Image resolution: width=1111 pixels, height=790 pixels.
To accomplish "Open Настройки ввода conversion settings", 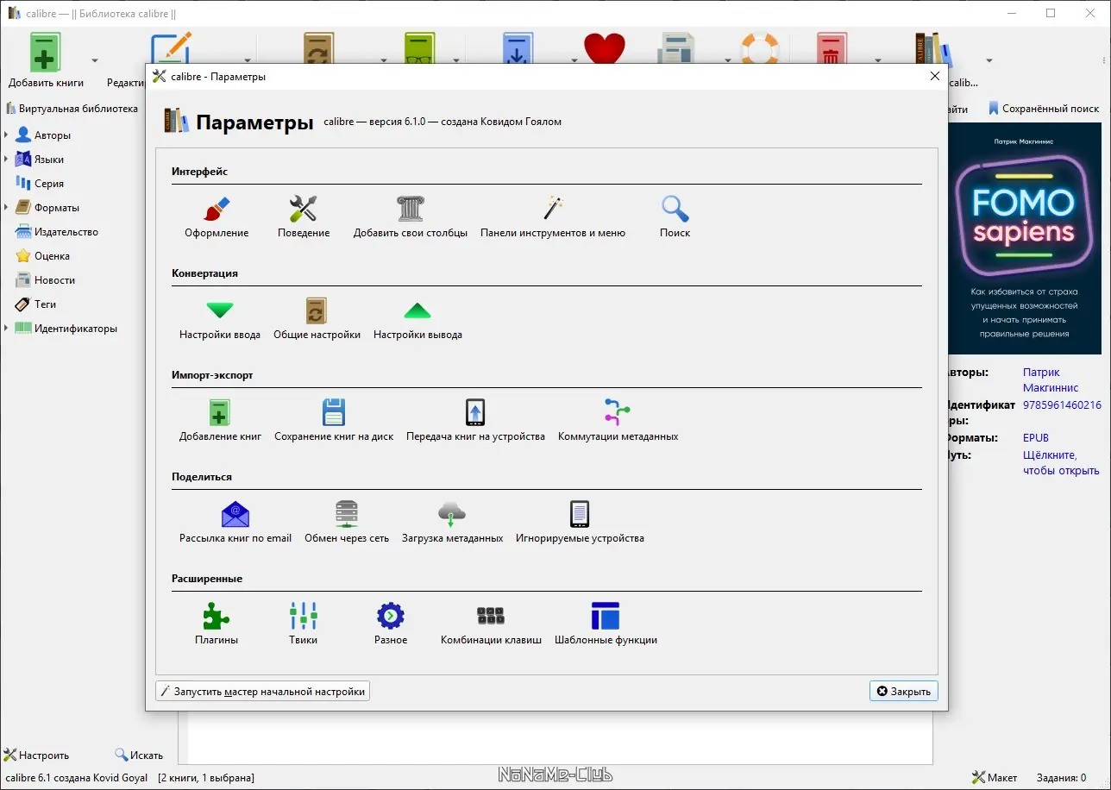I will coord(220,319).
